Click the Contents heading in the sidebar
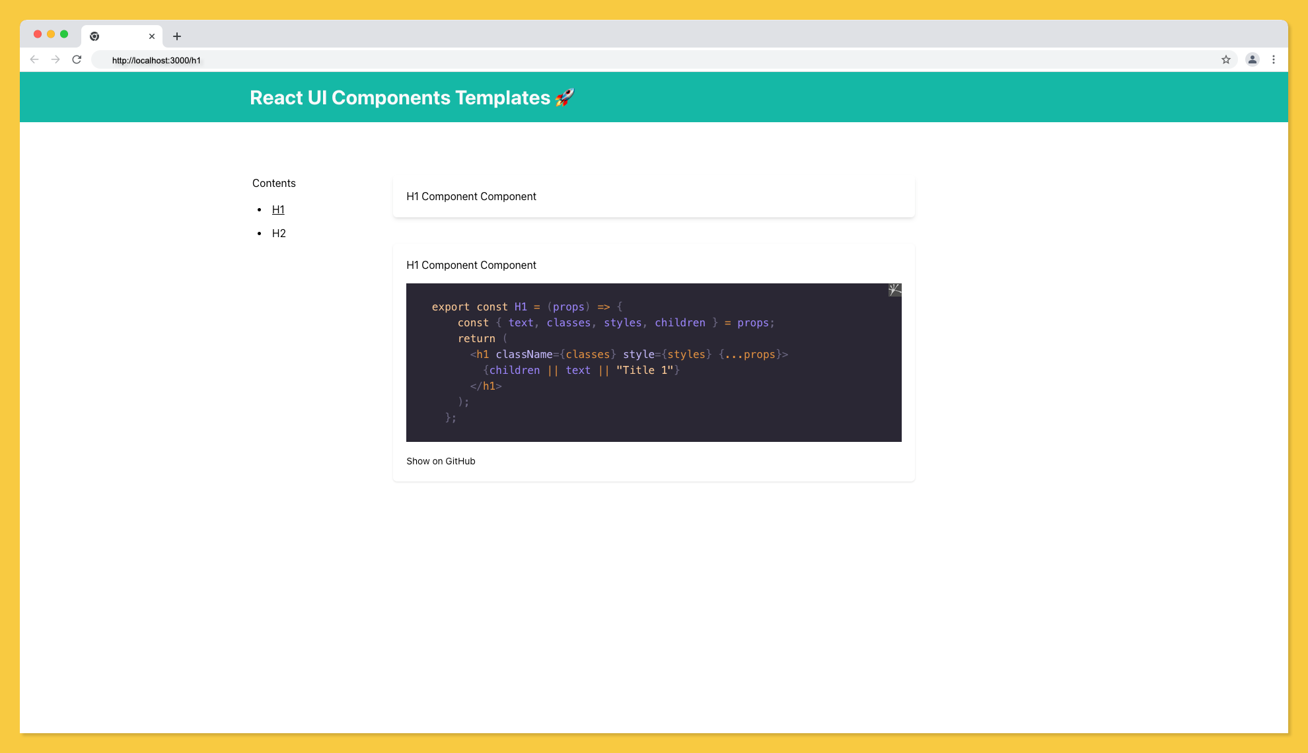This screenshot has width=1308, height=753. pyautogui.click(x=273, y=183)
